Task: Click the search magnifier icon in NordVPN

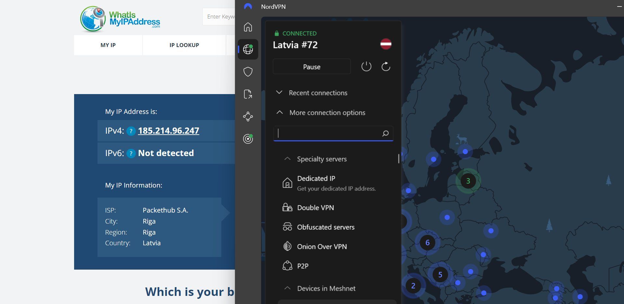Action: (x=385, y=133)
